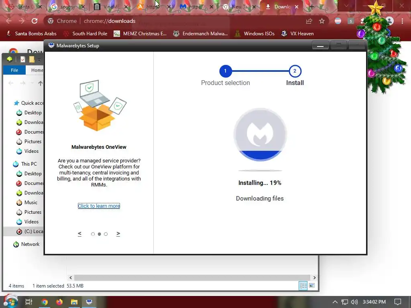
Task: Click step 1 Product selection circle
Action: [x=226, y=71]
